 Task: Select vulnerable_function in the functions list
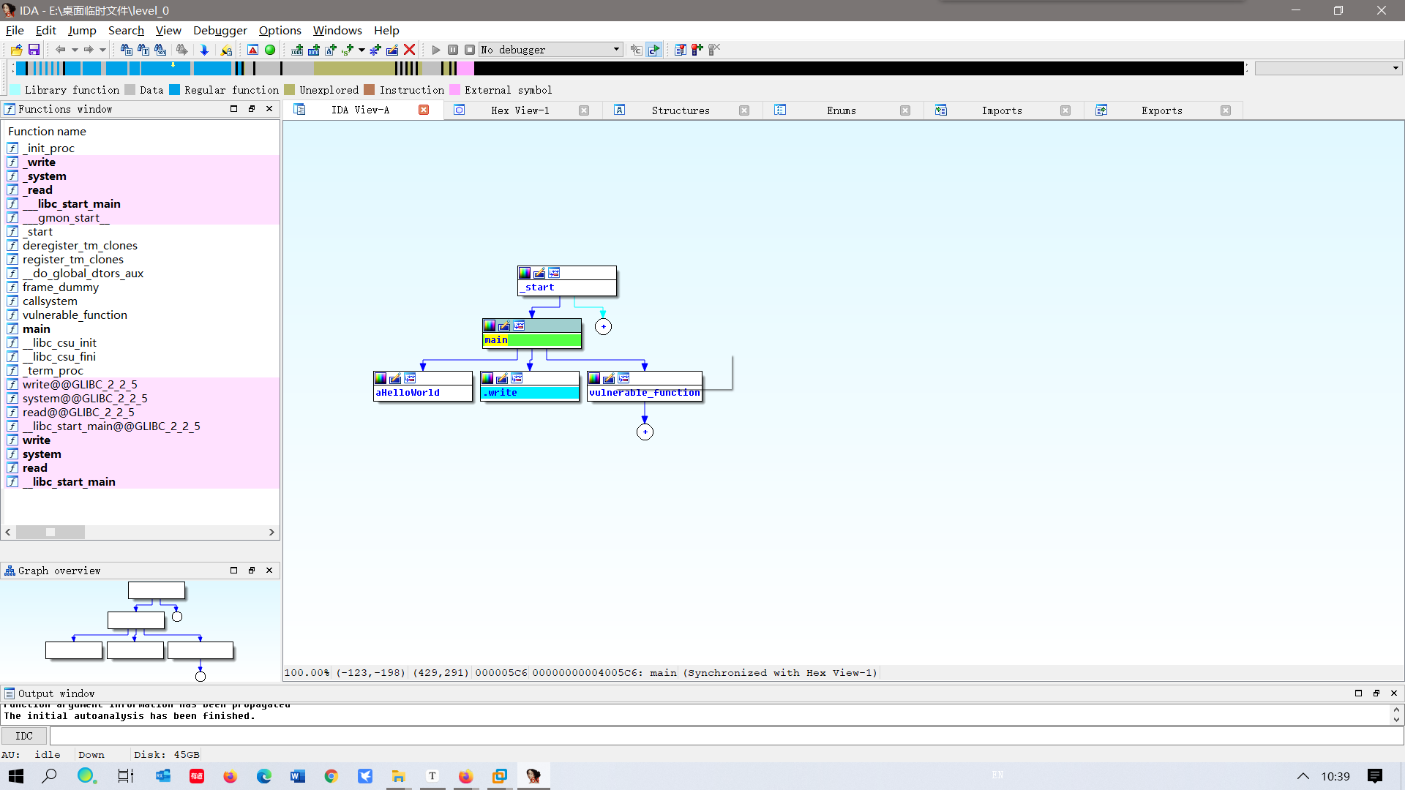click(x=75, y=315)
